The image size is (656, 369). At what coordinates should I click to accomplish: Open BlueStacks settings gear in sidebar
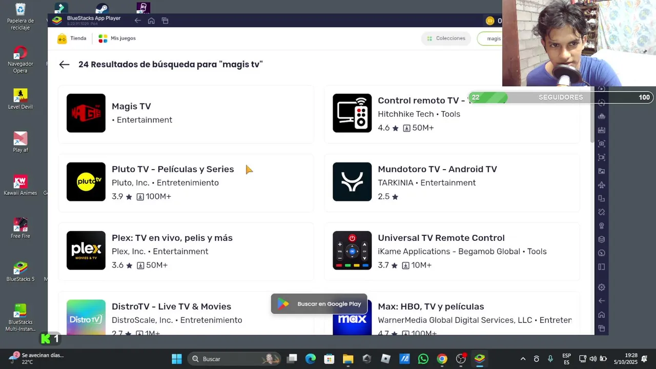[602, 287]
